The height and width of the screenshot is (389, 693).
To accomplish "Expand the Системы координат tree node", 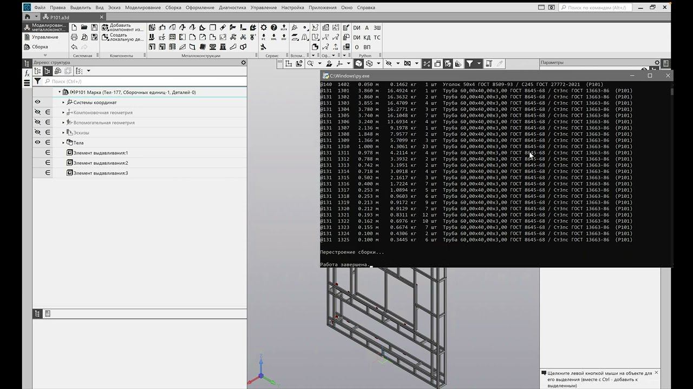I will coord(63,102).
